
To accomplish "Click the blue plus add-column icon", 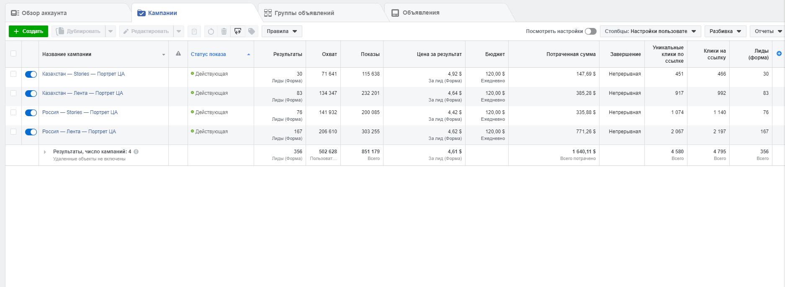I will (779, 53).
